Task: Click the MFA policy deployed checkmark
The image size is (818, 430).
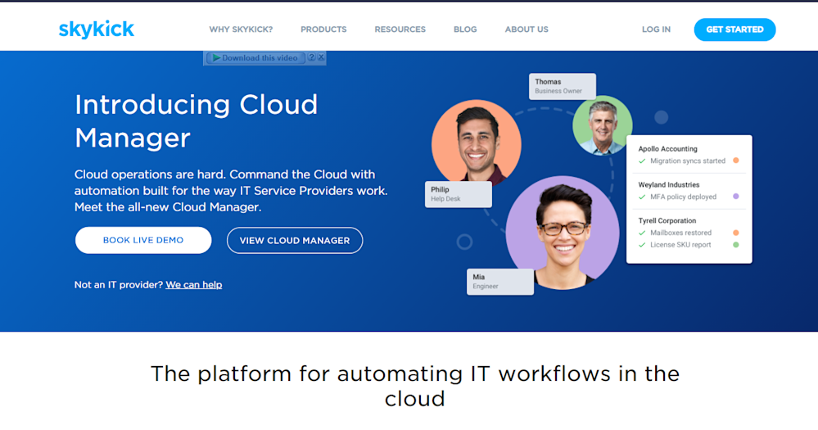Action: click(642, 197)
